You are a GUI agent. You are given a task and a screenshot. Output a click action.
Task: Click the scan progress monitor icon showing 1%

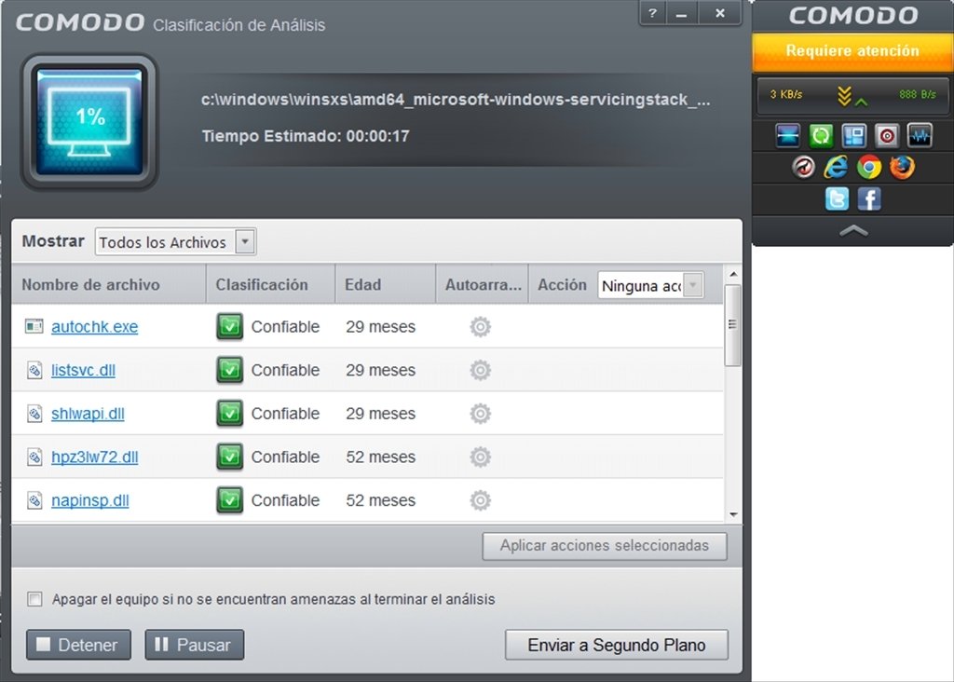coord(89,122)
